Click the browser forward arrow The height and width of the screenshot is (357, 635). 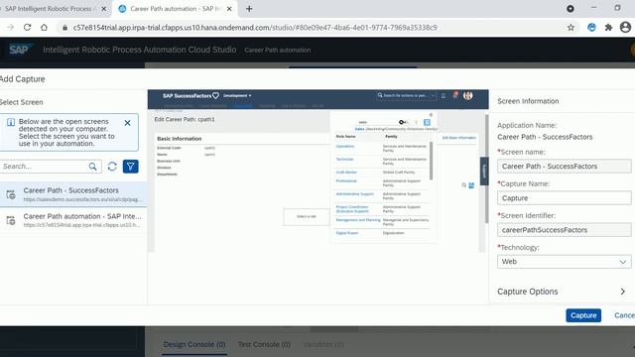11,27
